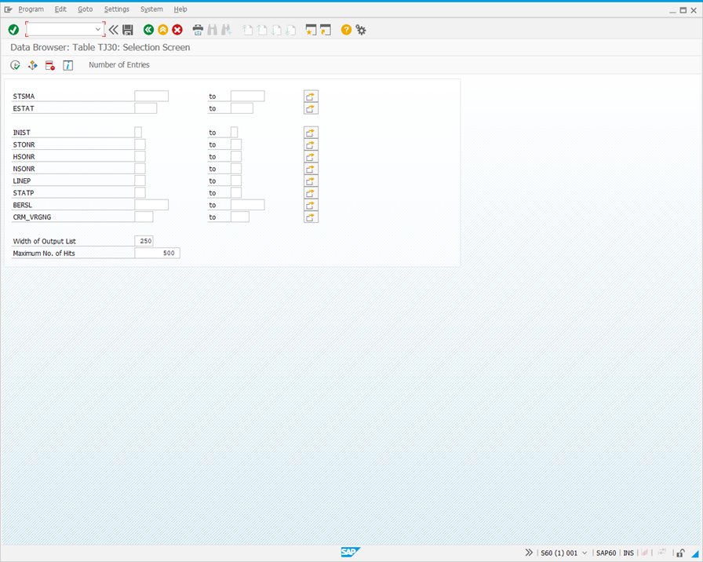Open the system S60 (1) 001 dropdown
This screenshot has width=703, height=562.
point(584,553)
